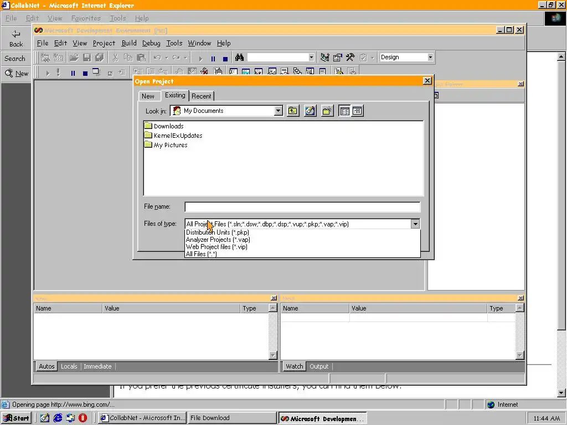Click the Undo arrow icon
567x425 pixels.
[x=157, y=58]
